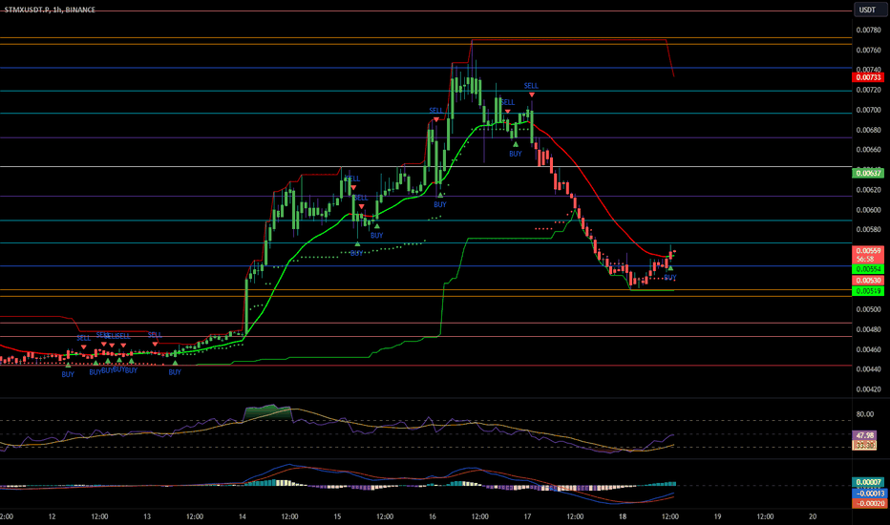Click the red 0.00559 current price label
The height and width of the screenshot is (525, 890).
tap(868, 250)
